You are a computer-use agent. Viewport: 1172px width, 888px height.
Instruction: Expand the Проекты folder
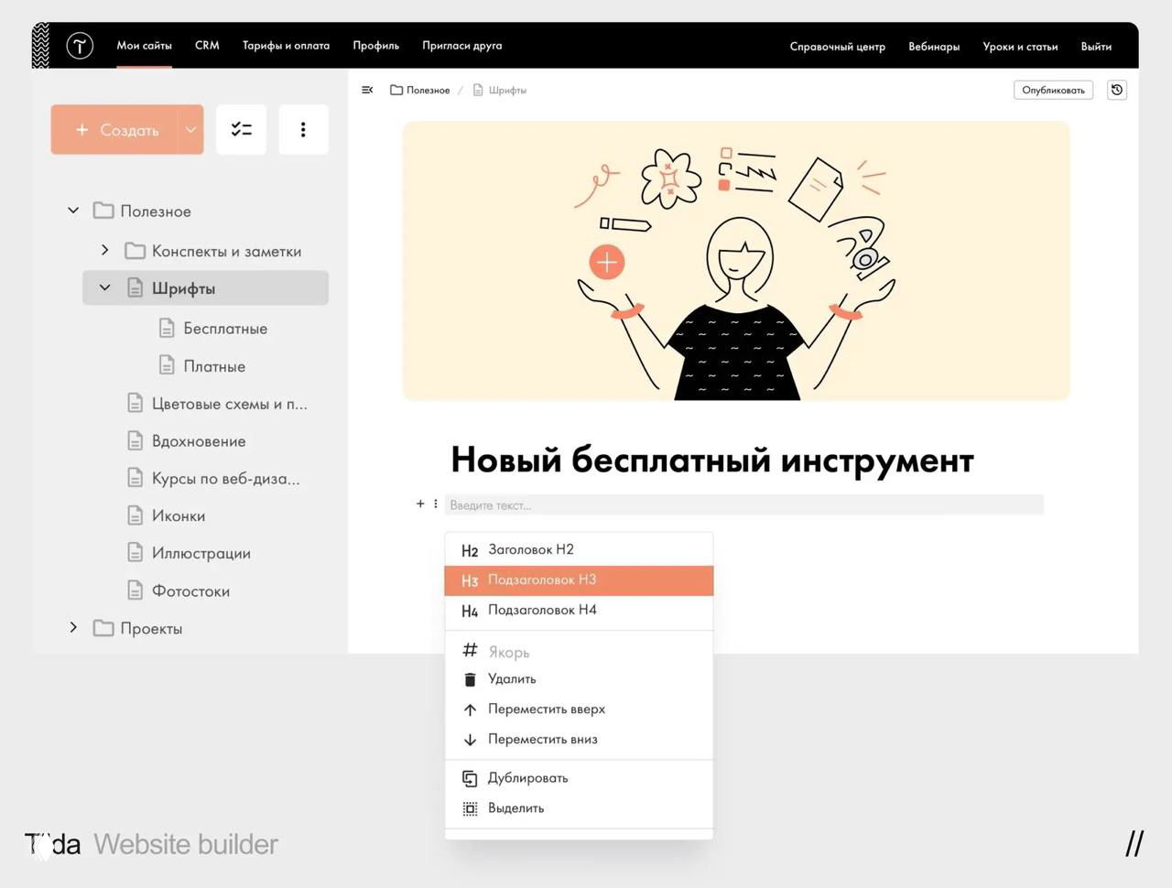[72, 628]
